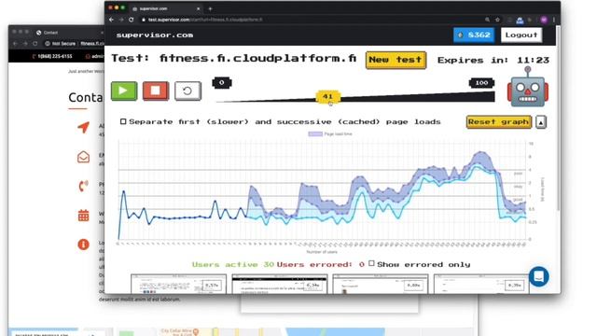Click the Not Secure indicator in background window
Screen dimensions: 597x336
60,44
